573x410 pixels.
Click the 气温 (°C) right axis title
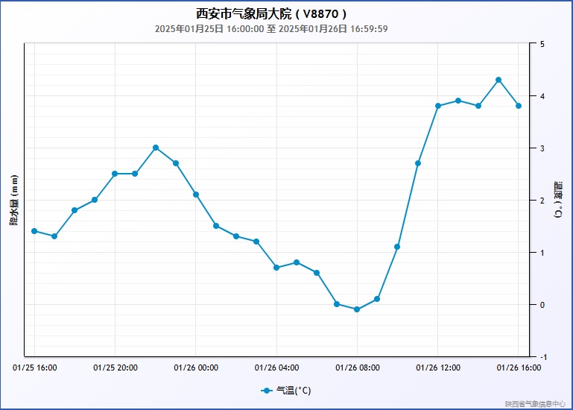tap(558, 200)
